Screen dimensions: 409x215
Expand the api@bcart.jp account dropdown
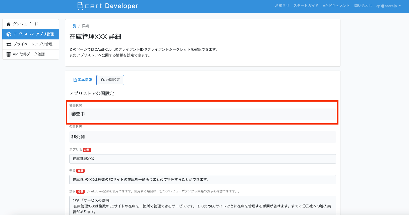click(388, 6)
